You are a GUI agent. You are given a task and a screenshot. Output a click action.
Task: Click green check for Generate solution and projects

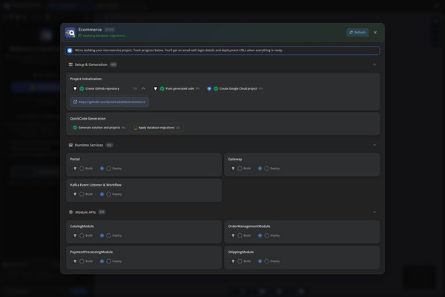[75, 128]
